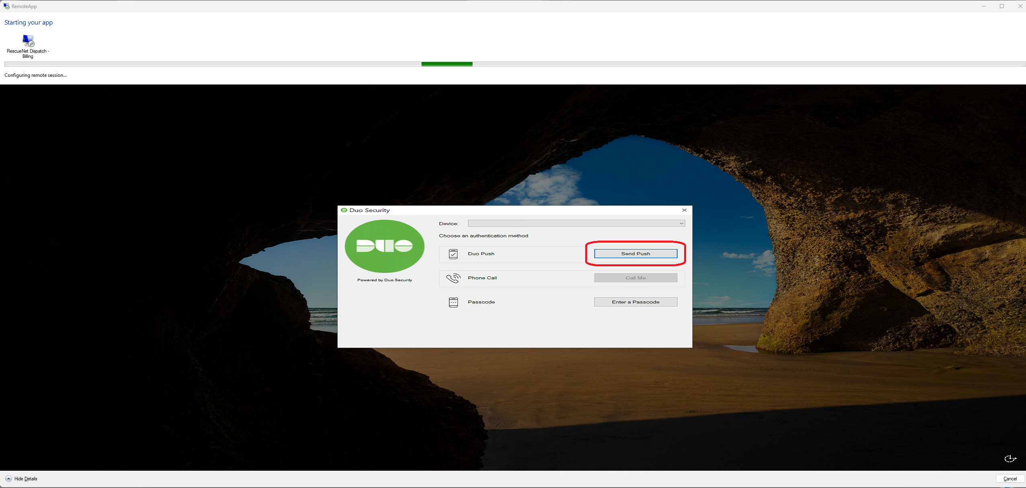This screenshot has width=1026, height=488.
Task: Open the Ease of Access icon
Action: point(1010,459)
